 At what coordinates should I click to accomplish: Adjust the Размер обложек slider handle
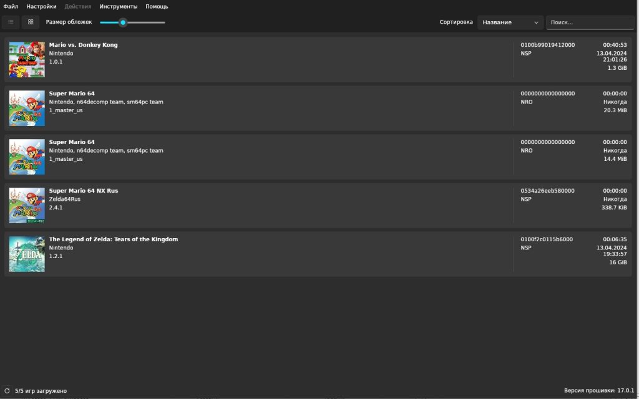123,22
